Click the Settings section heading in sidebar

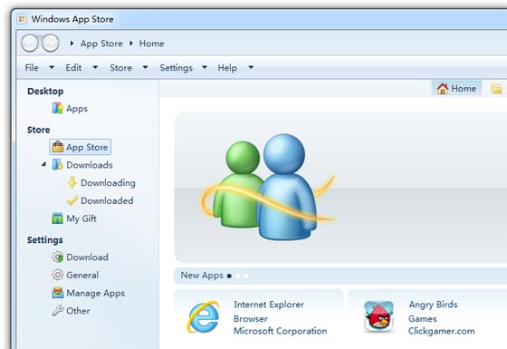(45, 240)
